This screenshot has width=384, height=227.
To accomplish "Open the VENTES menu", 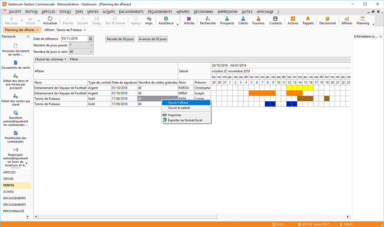I will tap(93, 12).
